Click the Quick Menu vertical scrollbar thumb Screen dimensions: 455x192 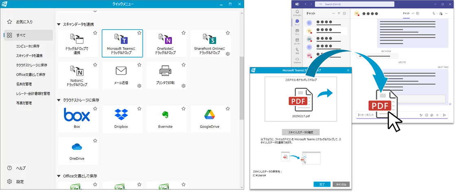point(241,88)
